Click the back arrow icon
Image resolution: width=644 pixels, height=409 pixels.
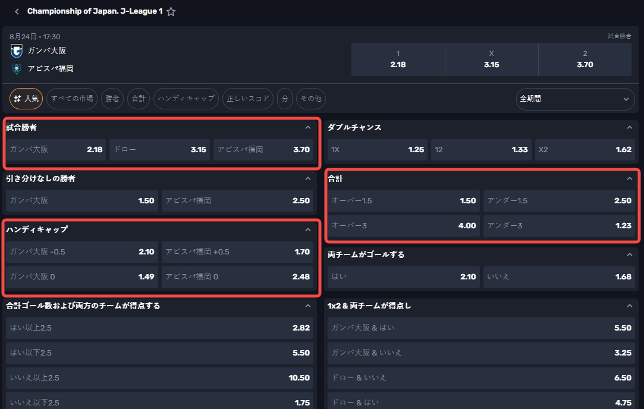click(17, 12)
